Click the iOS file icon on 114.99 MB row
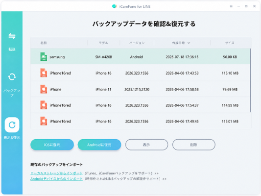The width and height of the screenshot is (261, 196). (x=44, y=105)
